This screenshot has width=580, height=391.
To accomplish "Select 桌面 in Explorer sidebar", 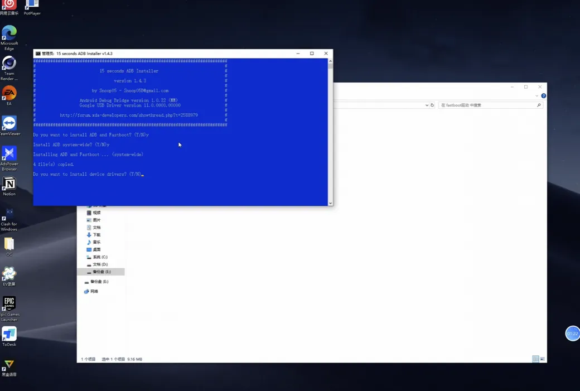I will pyautogui.click(x=96, y=250).
